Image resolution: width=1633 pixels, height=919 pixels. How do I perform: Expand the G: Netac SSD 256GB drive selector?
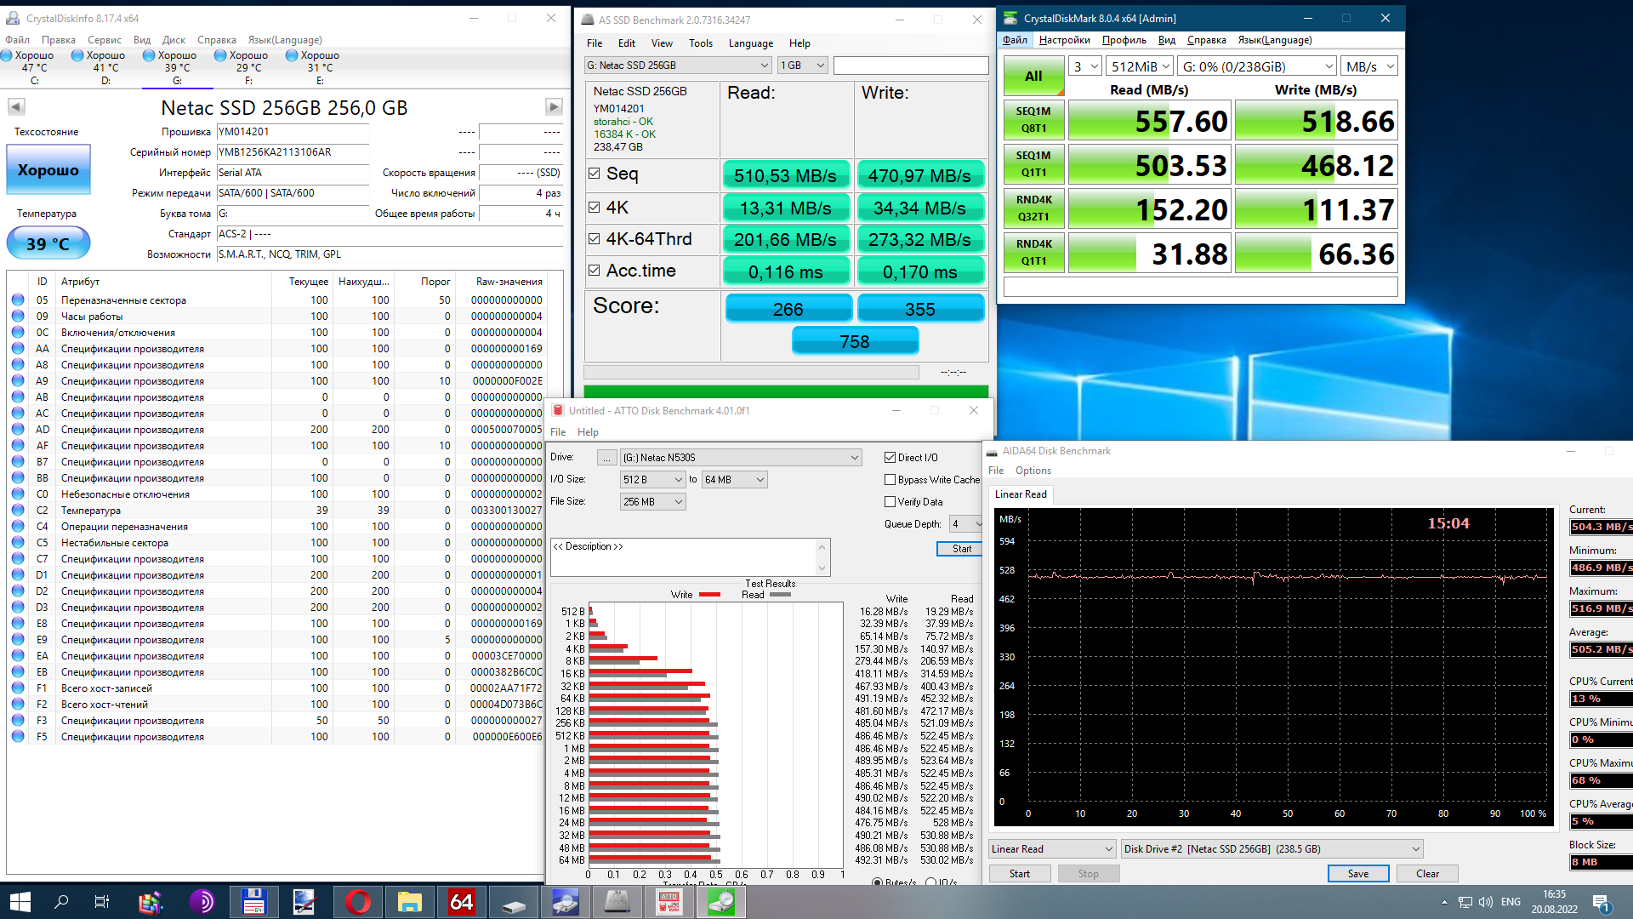tap(677, 66)
